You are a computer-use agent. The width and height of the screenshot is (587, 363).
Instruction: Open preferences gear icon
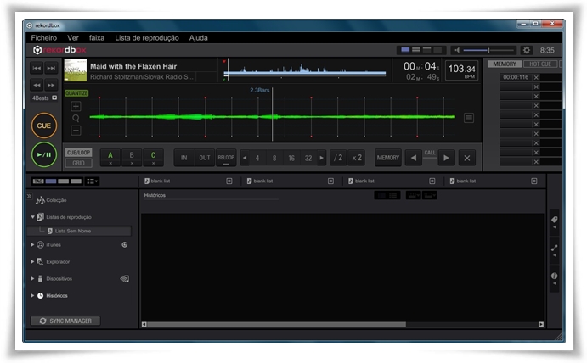[527, 50]
